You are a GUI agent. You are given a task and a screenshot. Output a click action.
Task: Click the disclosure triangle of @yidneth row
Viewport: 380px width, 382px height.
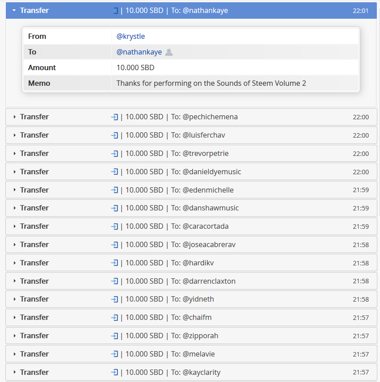pos(15,299)
